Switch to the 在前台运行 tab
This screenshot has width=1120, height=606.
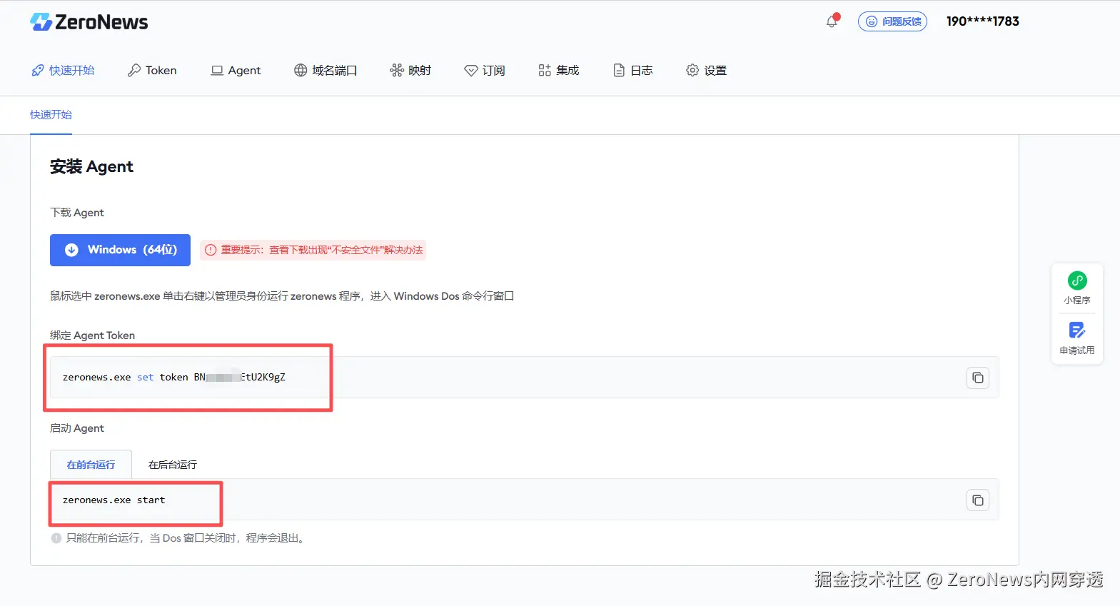(x=91, y=465)
